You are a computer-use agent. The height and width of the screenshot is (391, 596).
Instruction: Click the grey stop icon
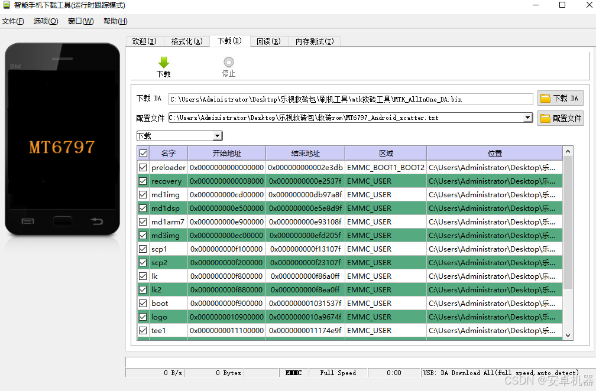coord(228,62)
